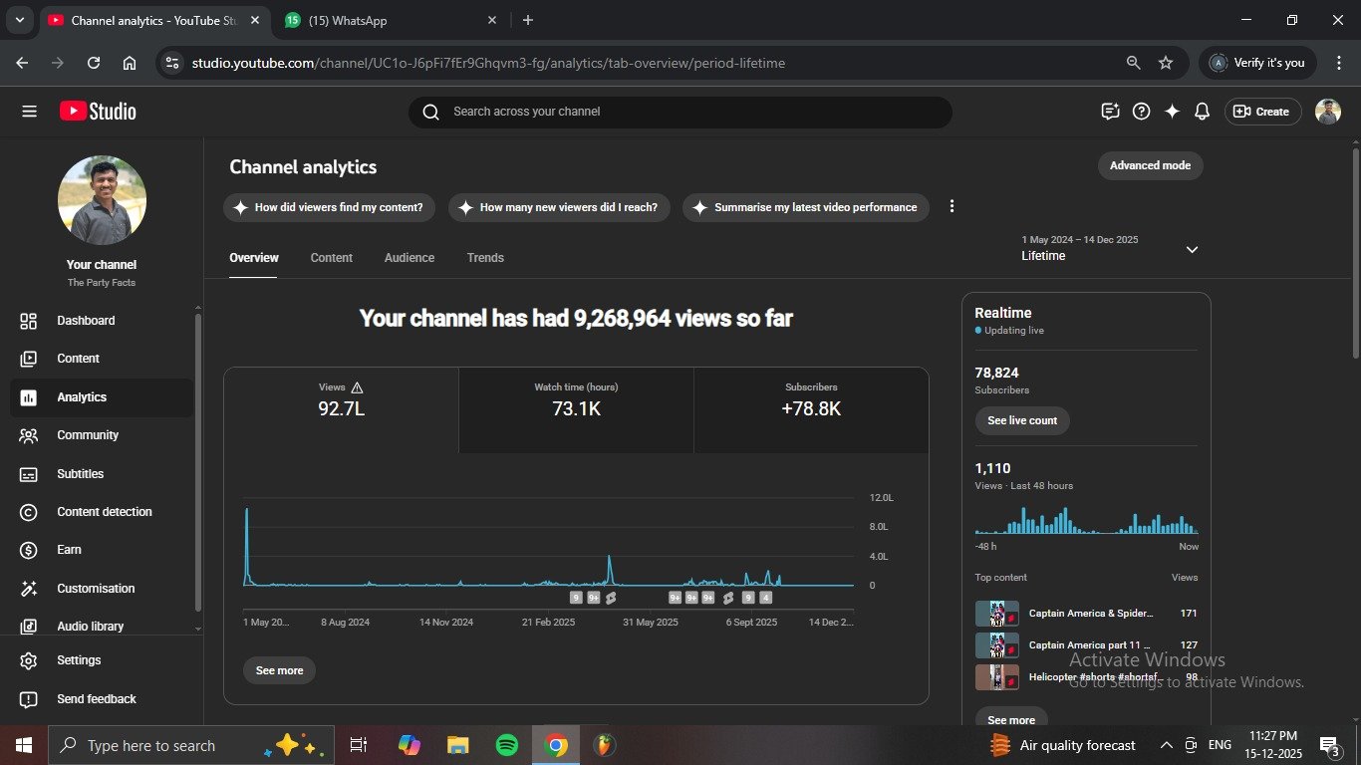1361x765 pixels.
Task: Click the Search across your channel field
Action: click(x=680, y=112)
